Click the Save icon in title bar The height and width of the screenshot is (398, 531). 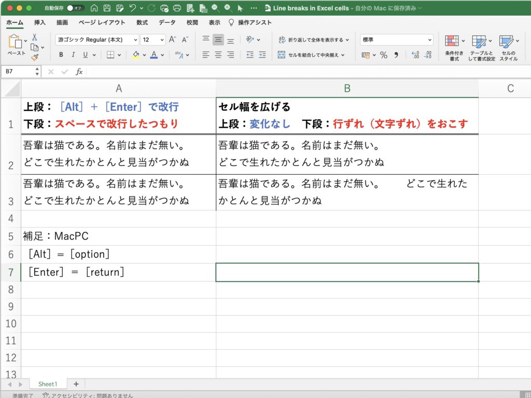coord(107,8)
